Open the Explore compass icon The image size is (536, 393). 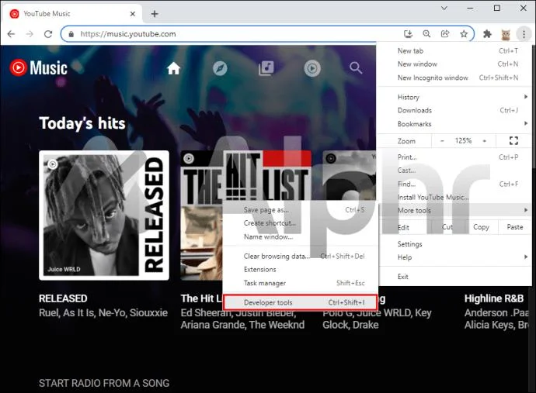(x=220, y=68)
